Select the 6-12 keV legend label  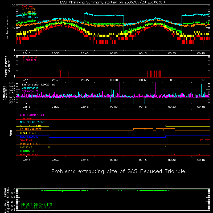[x=28, y=9]
